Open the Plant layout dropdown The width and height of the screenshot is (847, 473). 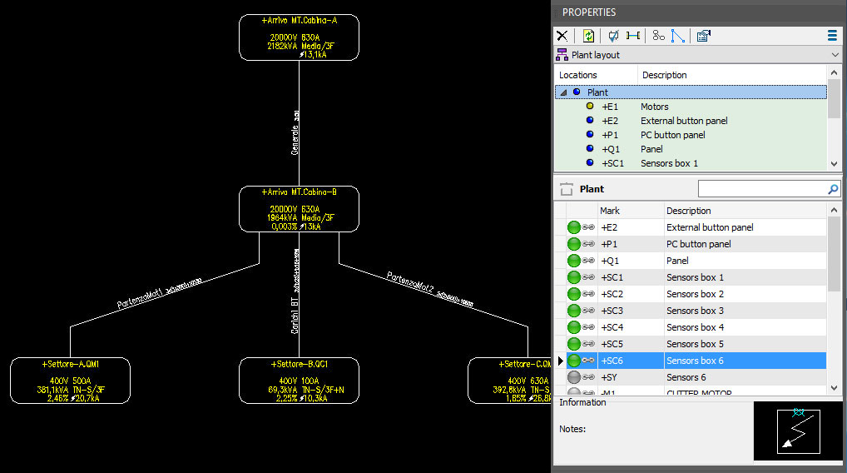[835, 55]
